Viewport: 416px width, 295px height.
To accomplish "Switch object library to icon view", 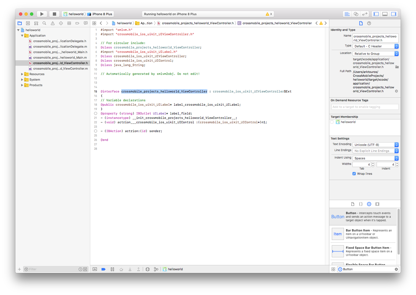I will [x=333, y=269].
